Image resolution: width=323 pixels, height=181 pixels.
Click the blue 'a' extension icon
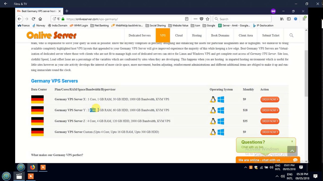pyautogui.click(x=295, y=19)
